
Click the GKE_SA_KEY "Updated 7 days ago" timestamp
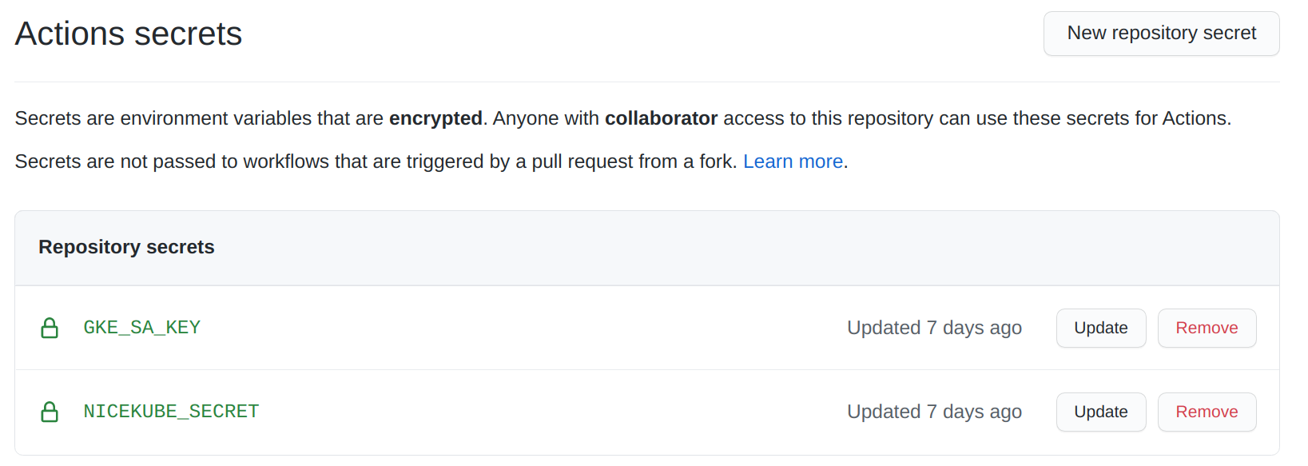(934, 328)
